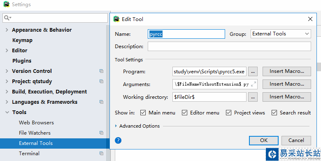The height and width of the screenshot is (161, 321).
Task: Open Terminal settings page
Action: click(x=29, y=154)
